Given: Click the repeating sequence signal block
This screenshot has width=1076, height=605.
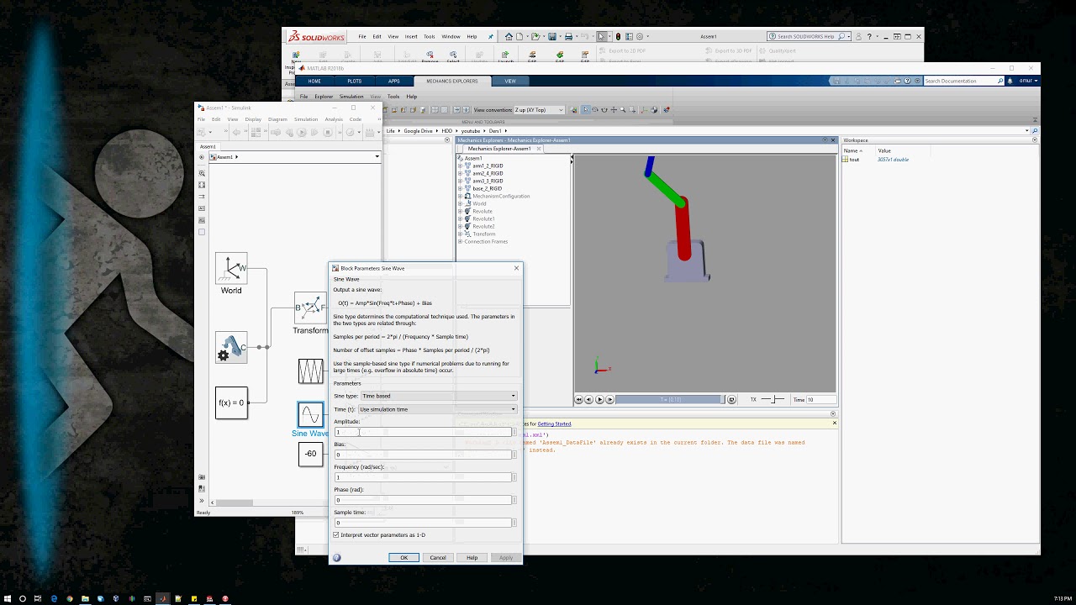Looking at the screenshot, I should coord(310,371).
